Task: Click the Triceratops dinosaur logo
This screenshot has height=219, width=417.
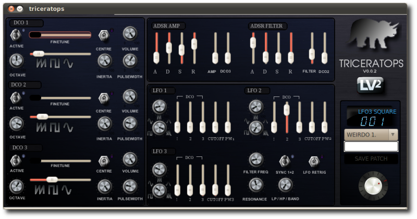Action: pos(373,34)
